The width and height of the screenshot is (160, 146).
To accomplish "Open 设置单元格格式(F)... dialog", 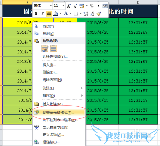I will coord(59,113).
